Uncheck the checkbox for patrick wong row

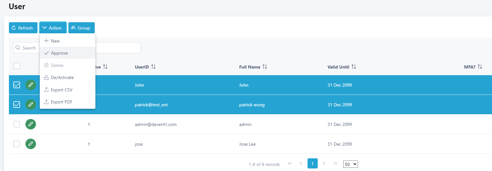[x=17, y=105]
